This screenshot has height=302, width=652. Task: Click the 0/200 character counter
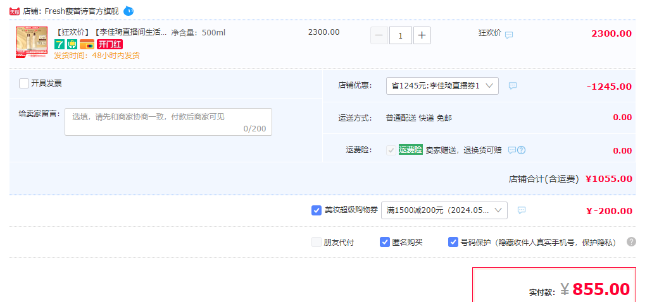[x=255, y=129]
